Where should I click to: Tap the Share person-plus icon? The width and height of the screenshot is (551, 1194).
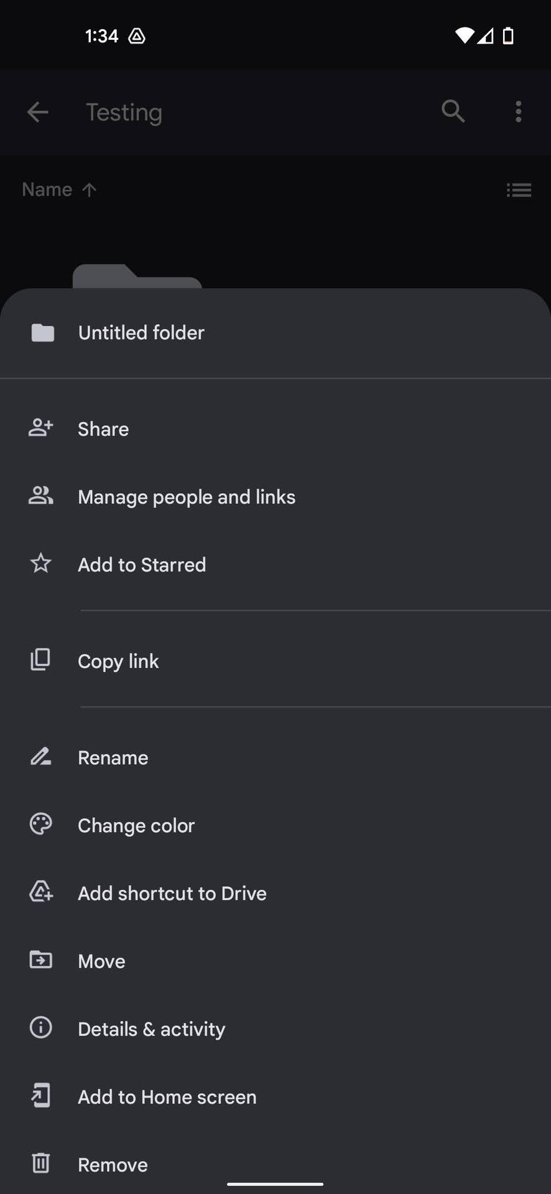41,428
